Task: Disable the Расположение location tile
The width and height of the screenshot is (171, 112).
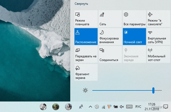Action: click(x=86, y=37)
